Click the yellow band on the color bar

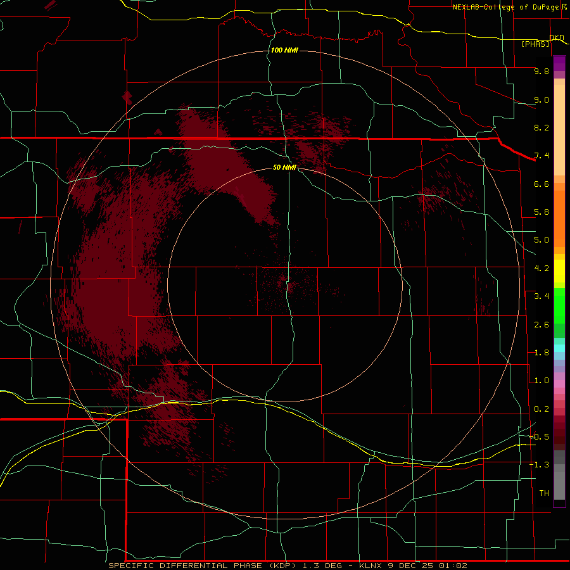tap(559, 271)
